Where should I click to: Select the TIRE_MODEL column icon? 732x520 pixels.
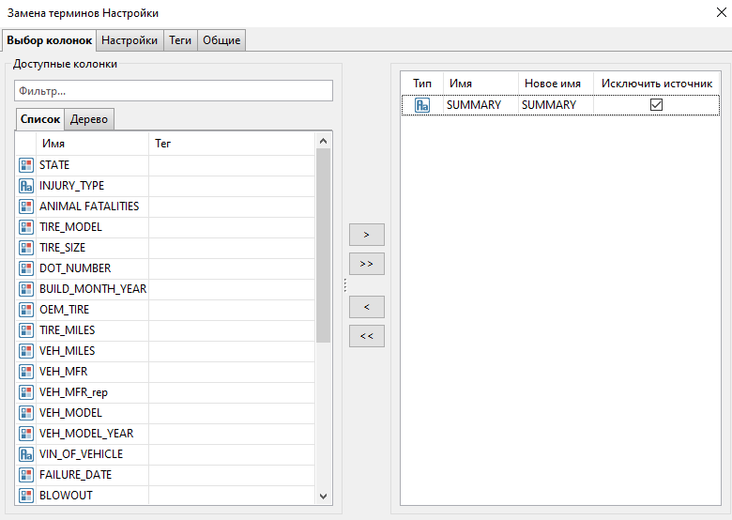(x=26, y=227)
